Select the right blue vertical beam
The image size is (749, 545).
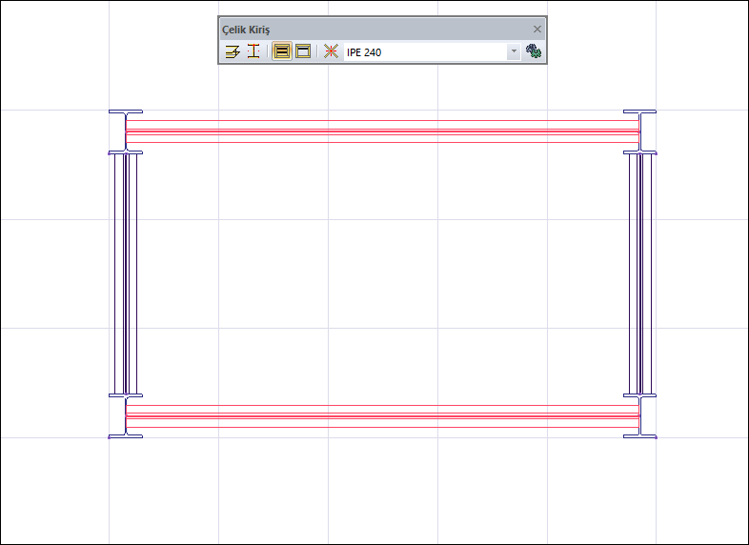pyautogui.click(x=640, y=273)
